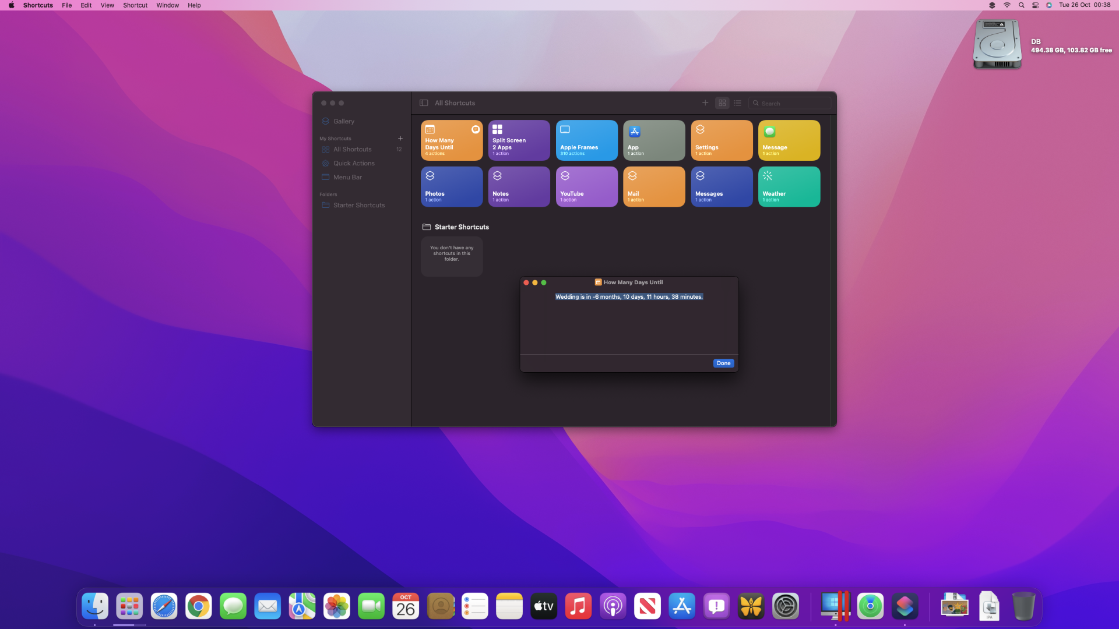The height and width of the screenshot is (629, 1119).
Task: Select All Shortcuts in sidebar
Action: tap(352, 149)
